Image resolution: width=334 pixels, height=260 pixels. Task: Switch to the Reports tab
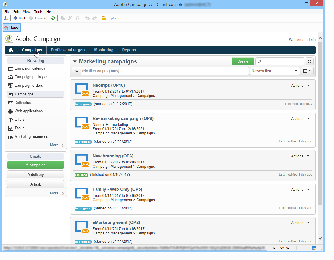(x=129, y=50)
